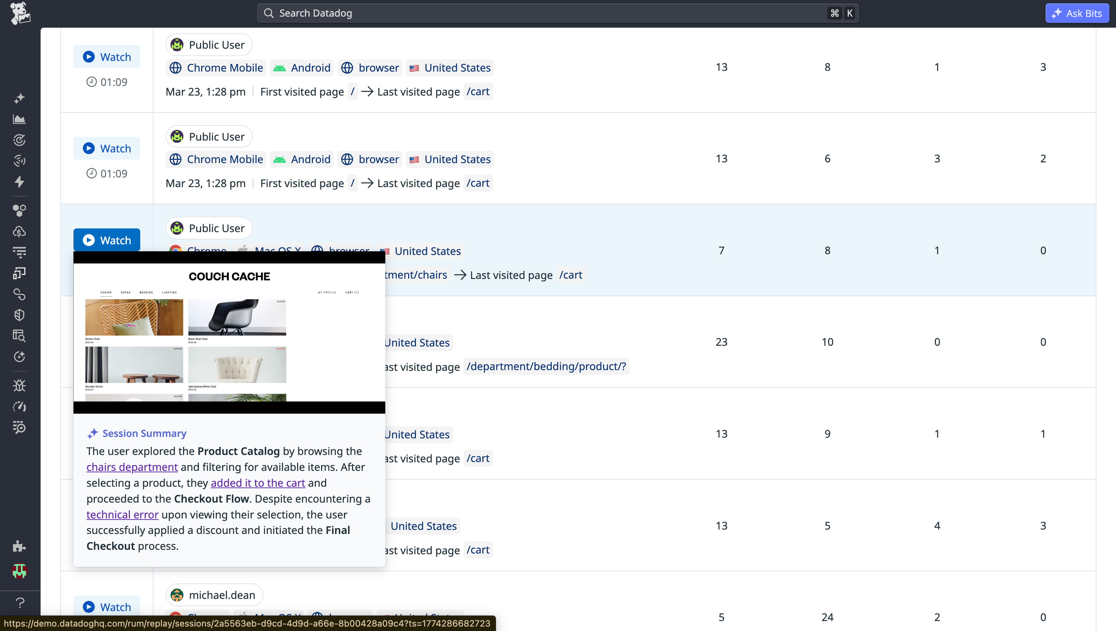Open the Help question mark icon
The image size is (1116, 631).
(x=20, y=602)
